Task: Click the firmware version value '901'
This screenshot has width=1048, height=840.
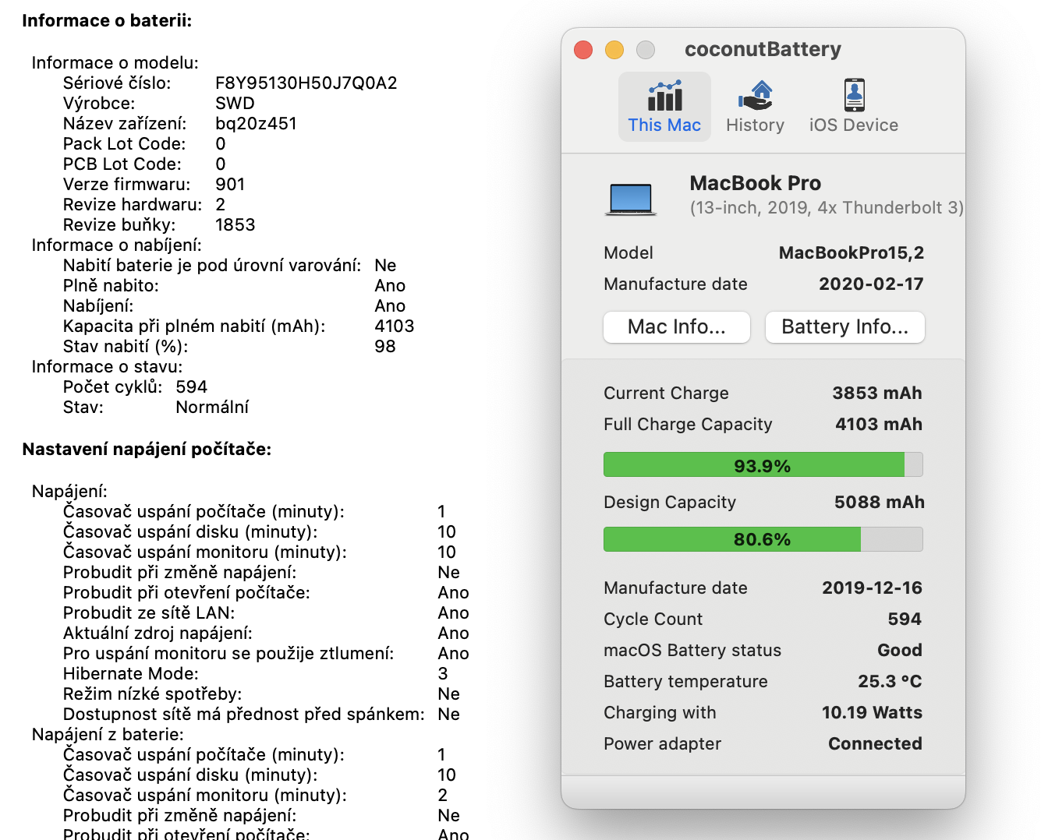Action: (x=230, y=185)
